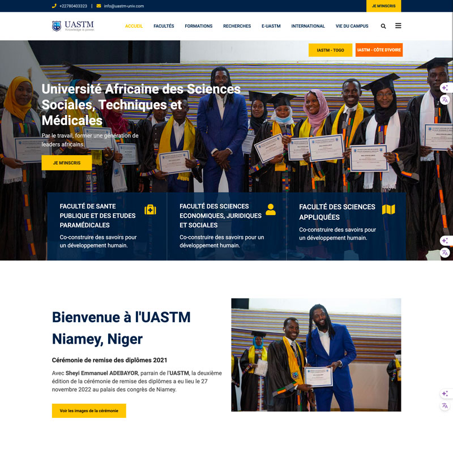453x453 pixels.
Task: Open the VIE DU CAMPUS menu
Action: tap(351, 26)
